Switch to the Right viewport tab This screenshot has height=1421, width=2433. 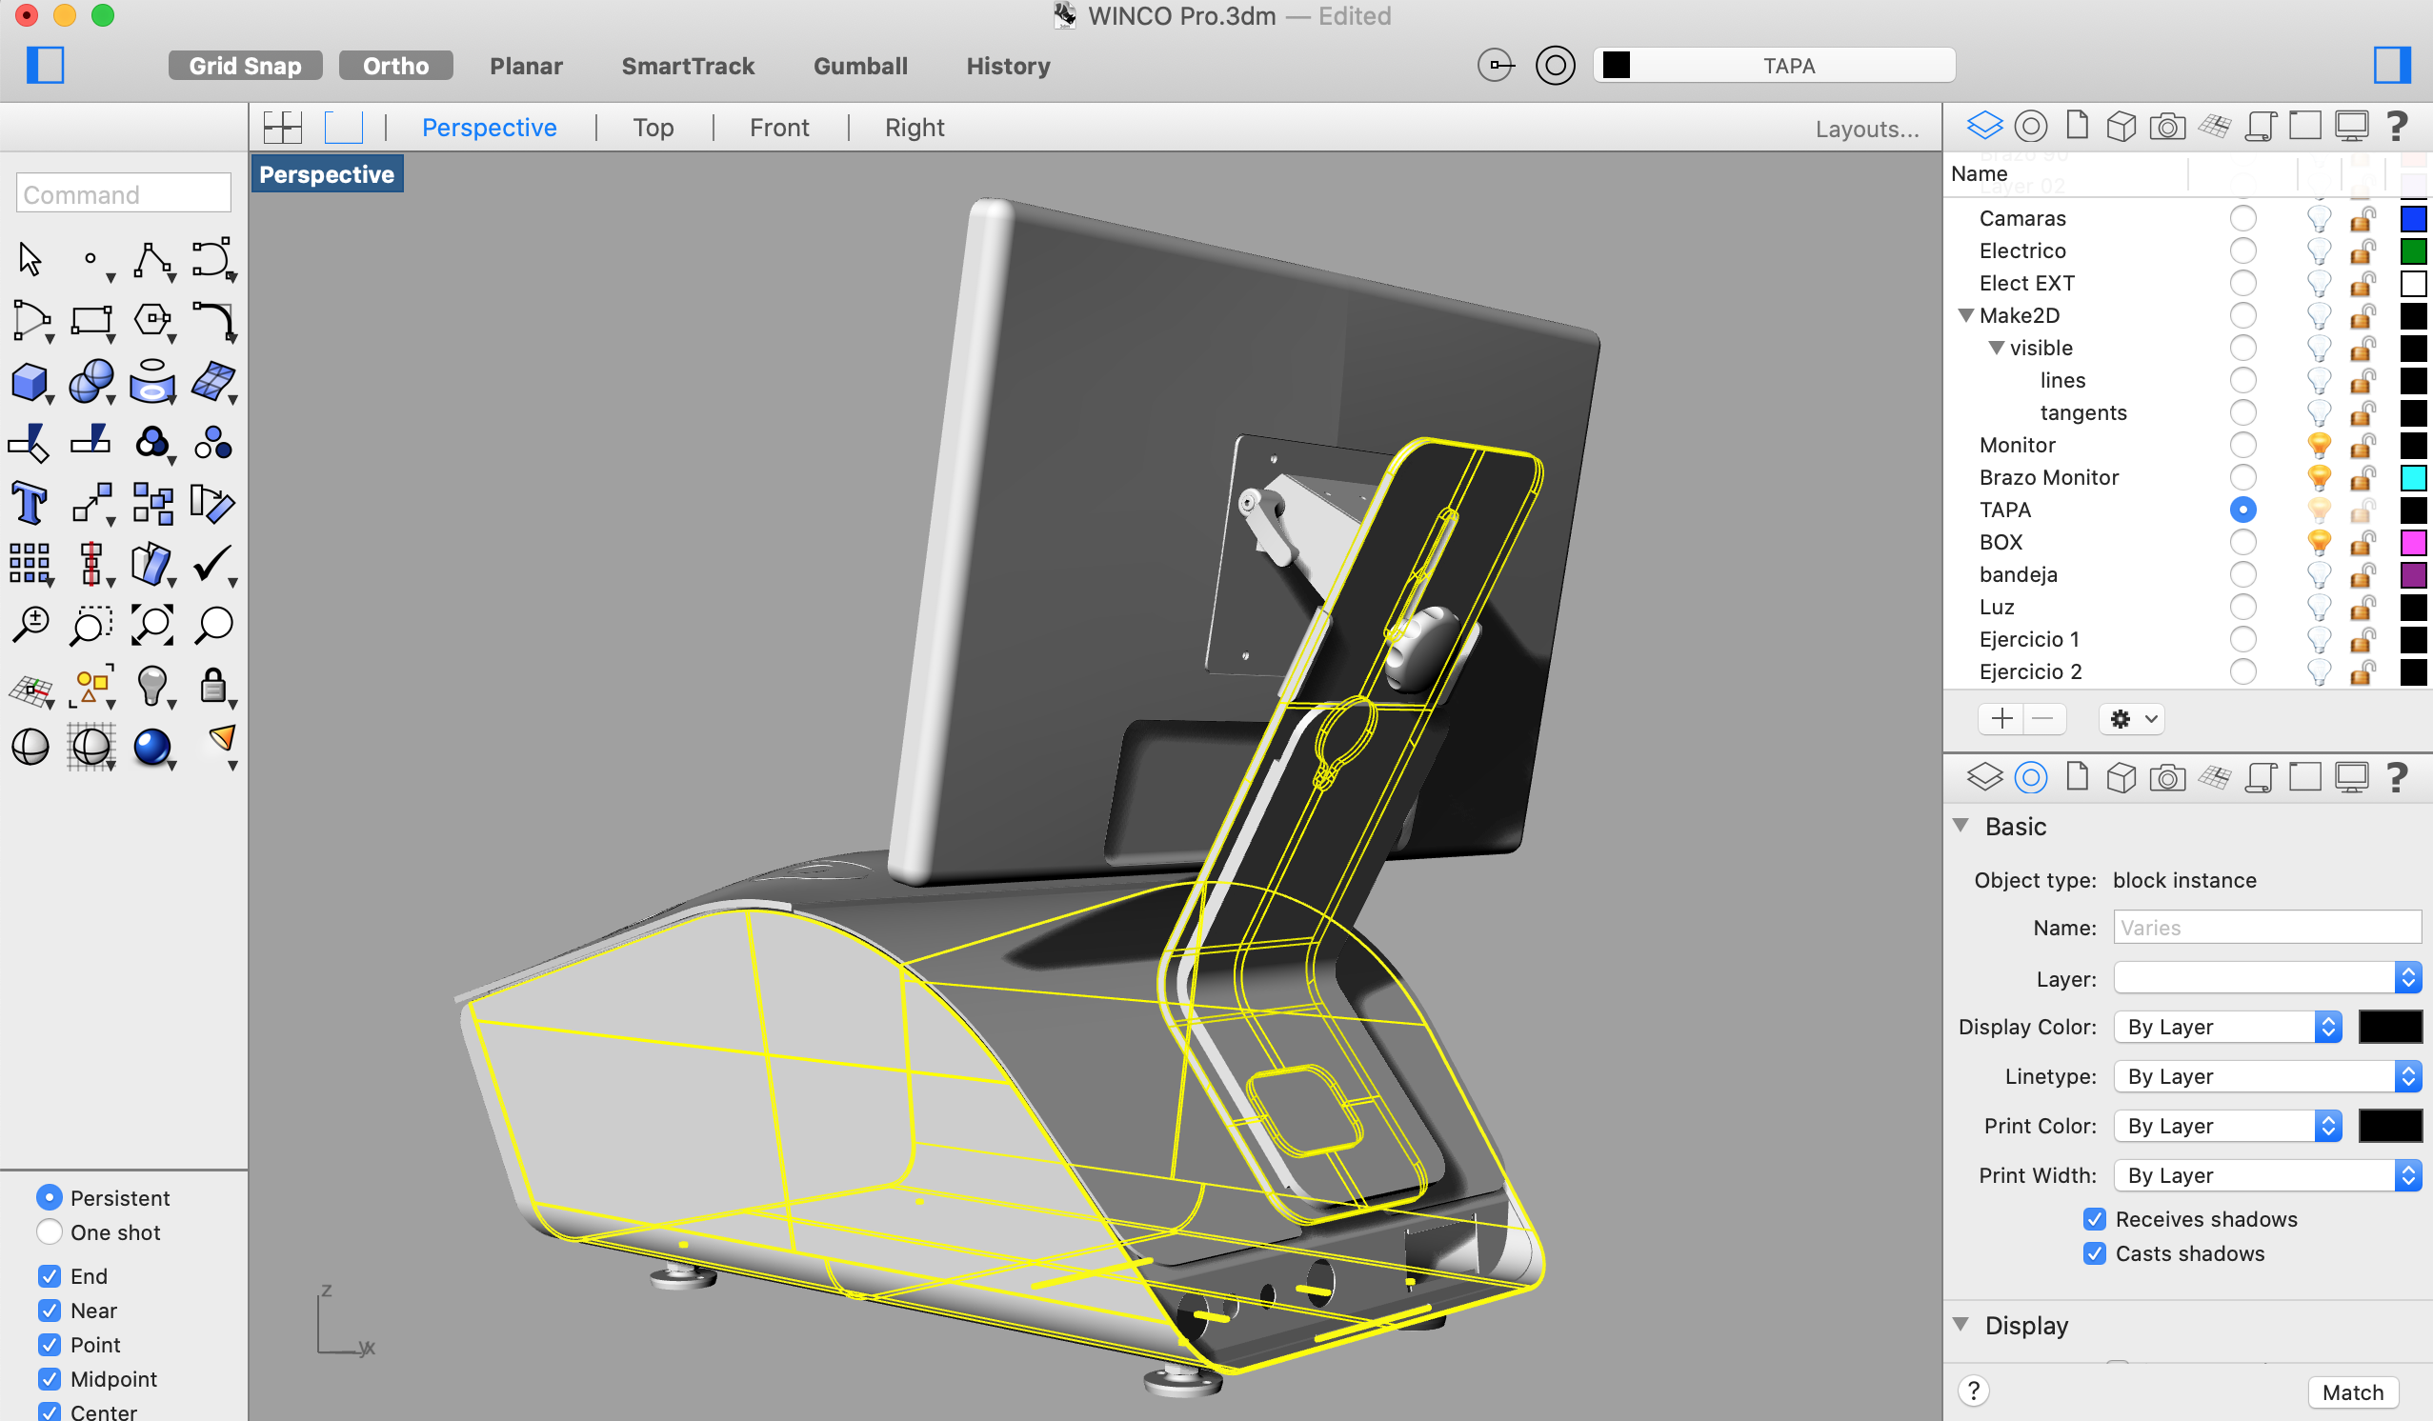[914, 128]
